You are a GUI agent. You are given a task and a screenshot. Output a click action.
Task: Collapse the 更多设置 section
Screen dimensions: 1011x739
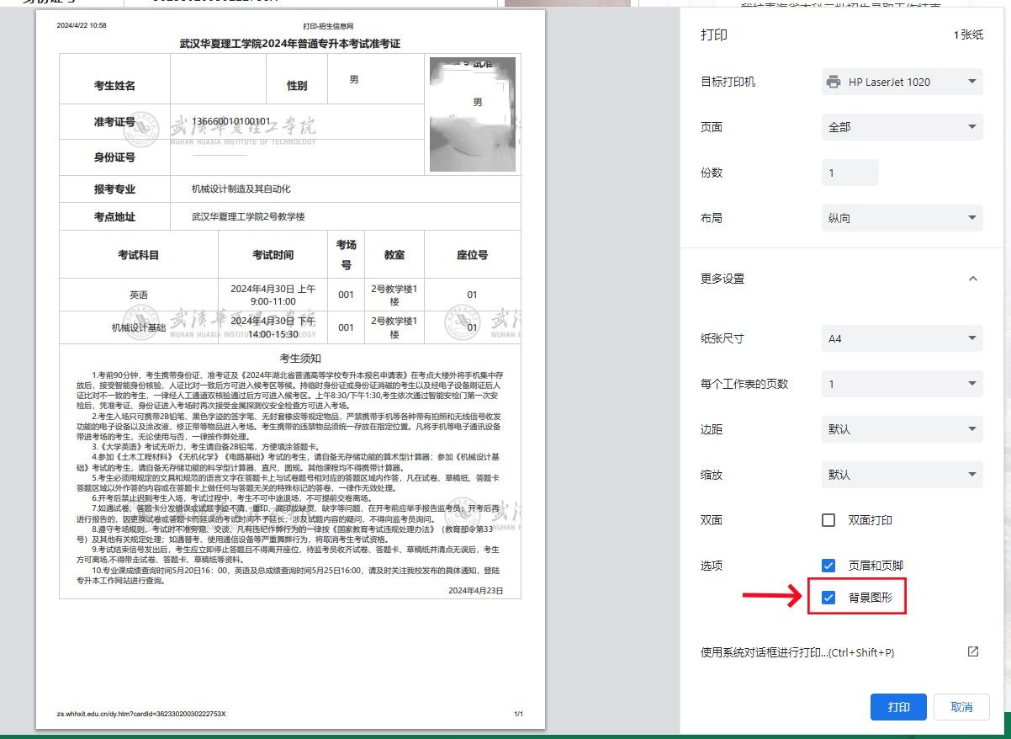pyautogui.click(x=972, y=279)
